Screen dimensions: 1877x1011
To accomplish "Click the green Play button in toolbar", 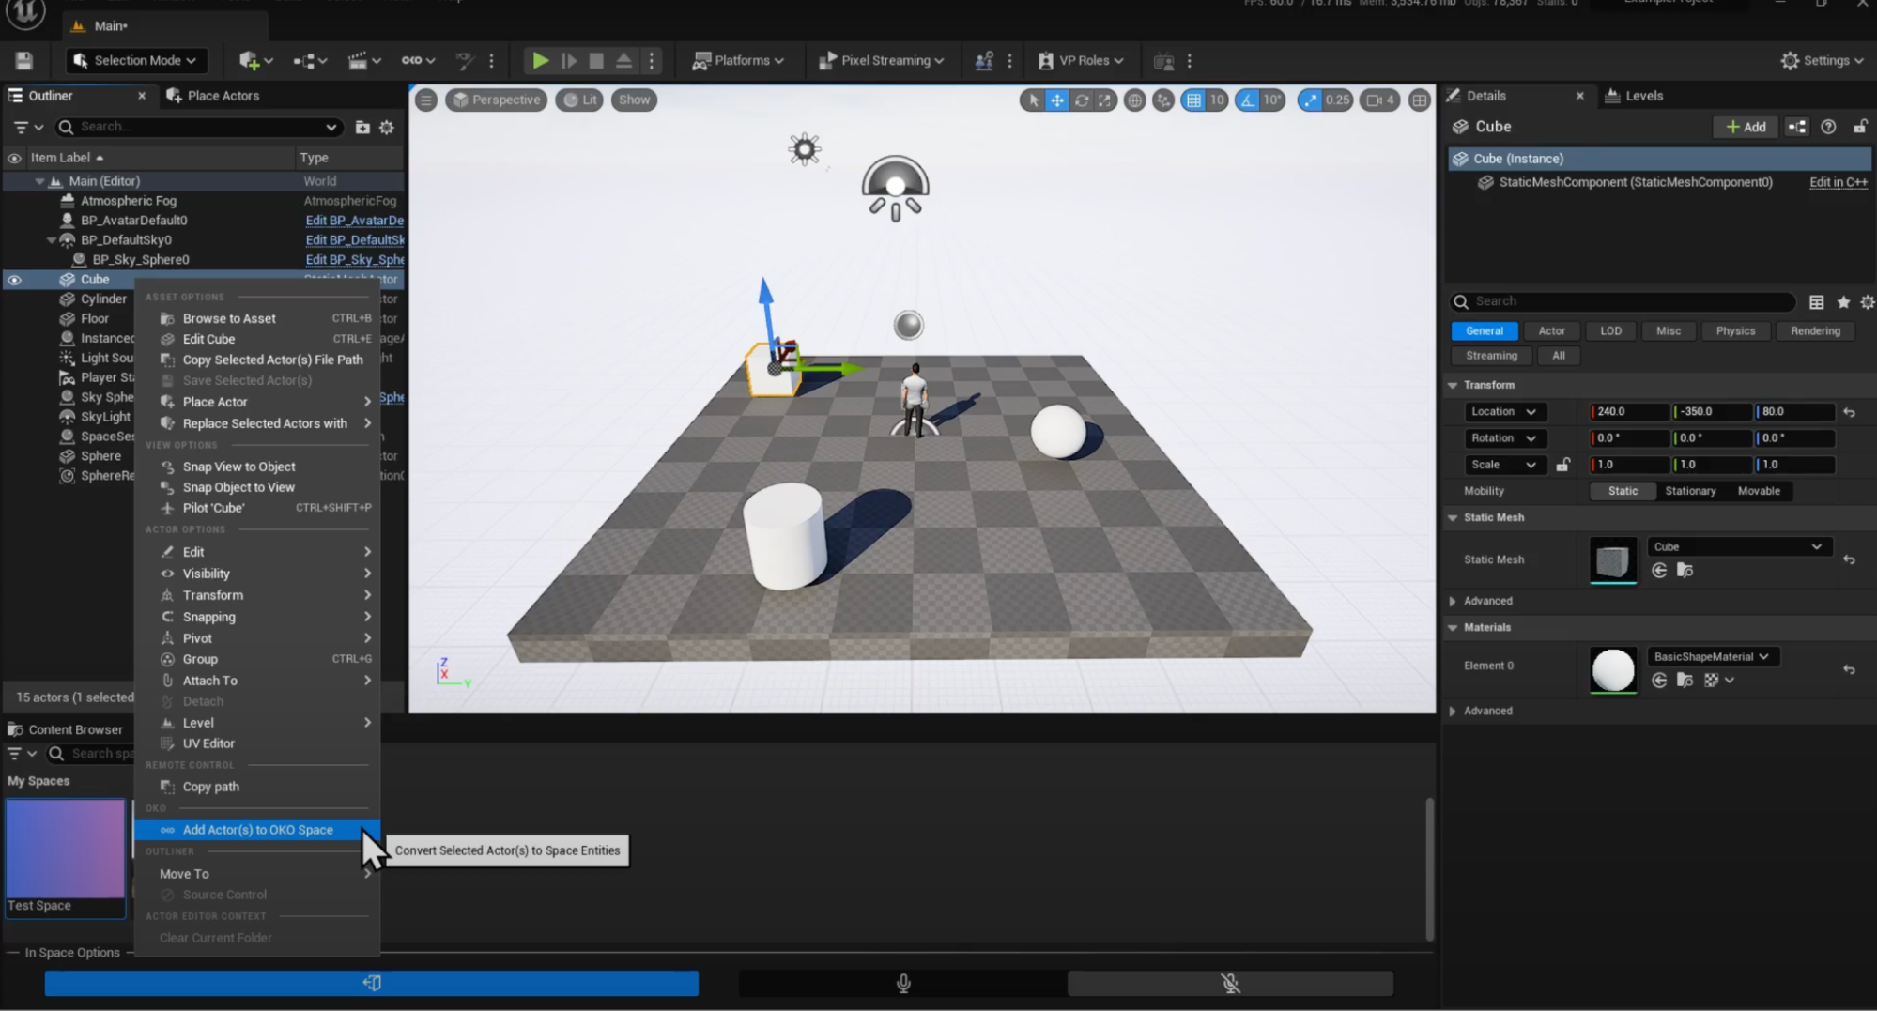I will [x=540, y=61].
